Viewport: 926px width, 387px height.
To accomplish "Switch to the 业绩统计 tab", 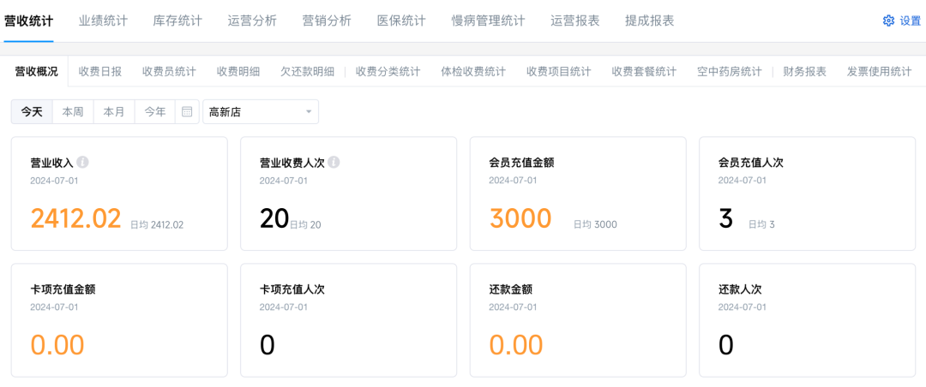I will tap(103, 21).
